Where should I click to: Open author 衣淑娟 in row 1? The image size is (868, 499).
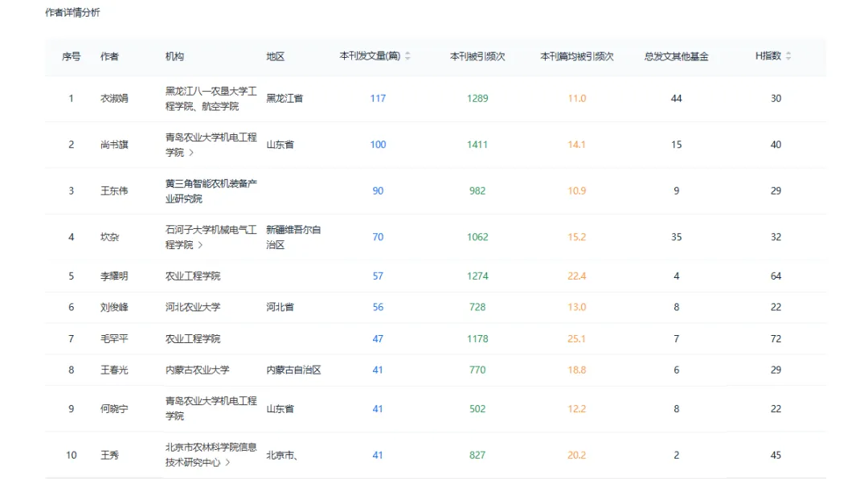pyautogui.click(x=114, y=99)
